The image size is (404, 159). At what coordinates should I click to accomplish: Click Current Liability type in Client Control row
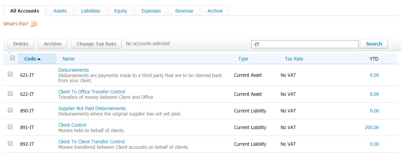pos(250,128)
